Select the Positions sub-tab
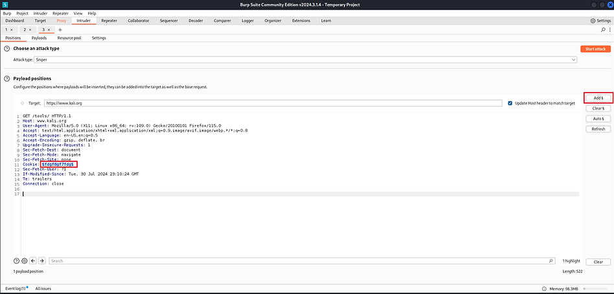The height and width of the screenshot is (294, 614). (x=13, y=38)
